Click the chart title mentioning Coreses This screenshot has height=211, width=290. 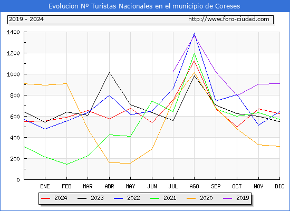pos(144,6)
